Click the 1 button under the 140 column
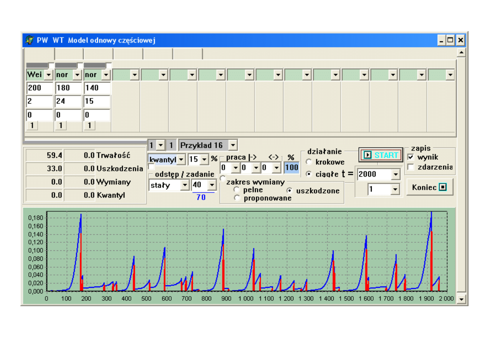Screen dimensions: 485x343 coord(89,126)
